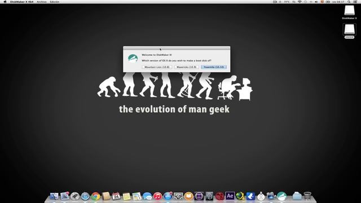Open the red round app in Dock
This screenshot has height=203, width=361.
click(x=219, y=196)
